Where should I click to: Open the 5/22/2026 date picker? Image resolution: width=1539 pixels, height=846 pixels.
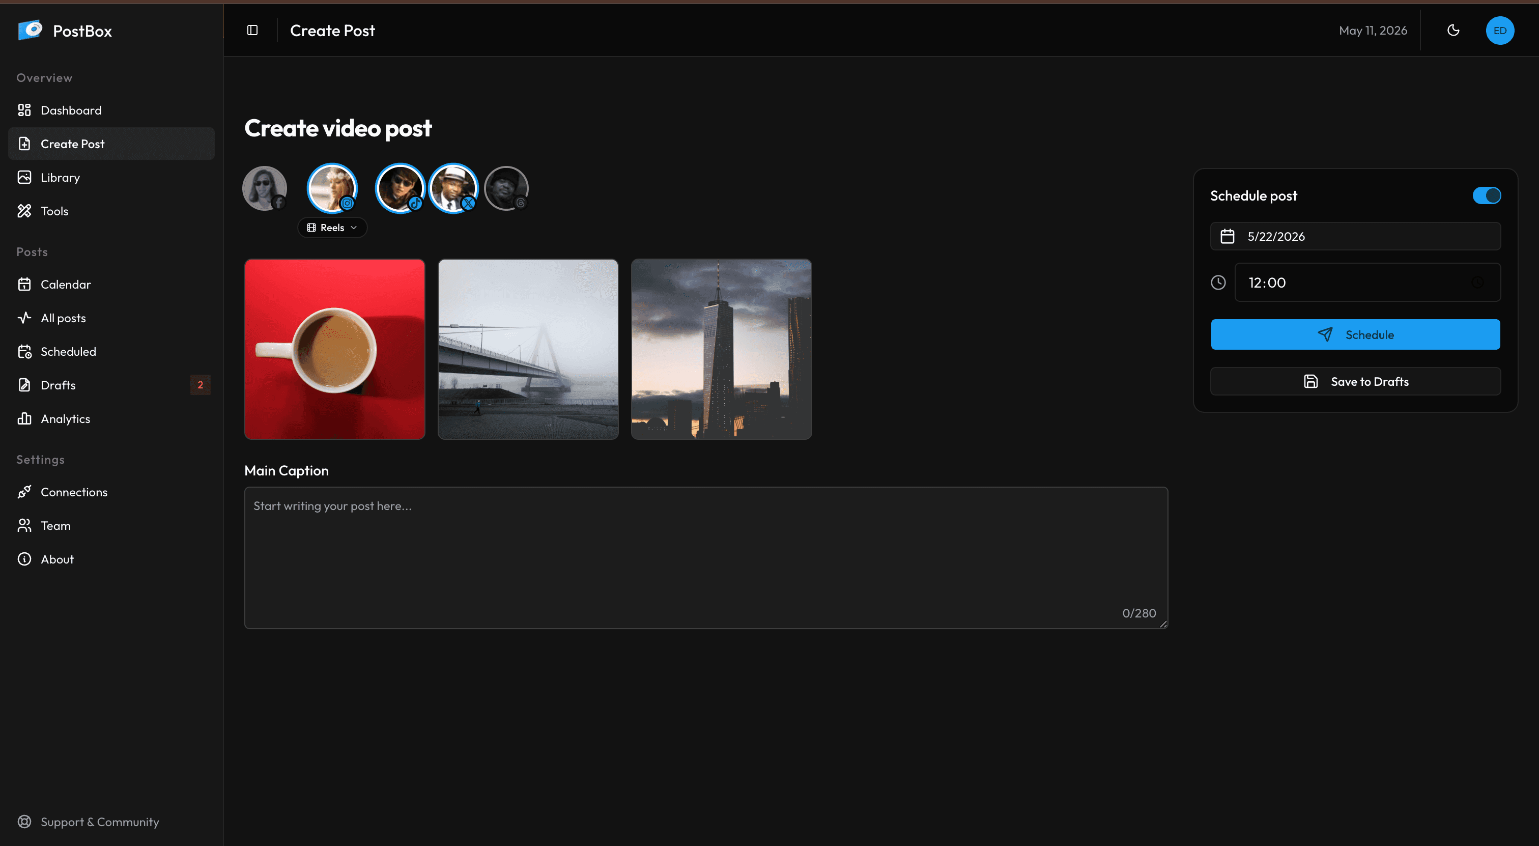(1355, 236)
